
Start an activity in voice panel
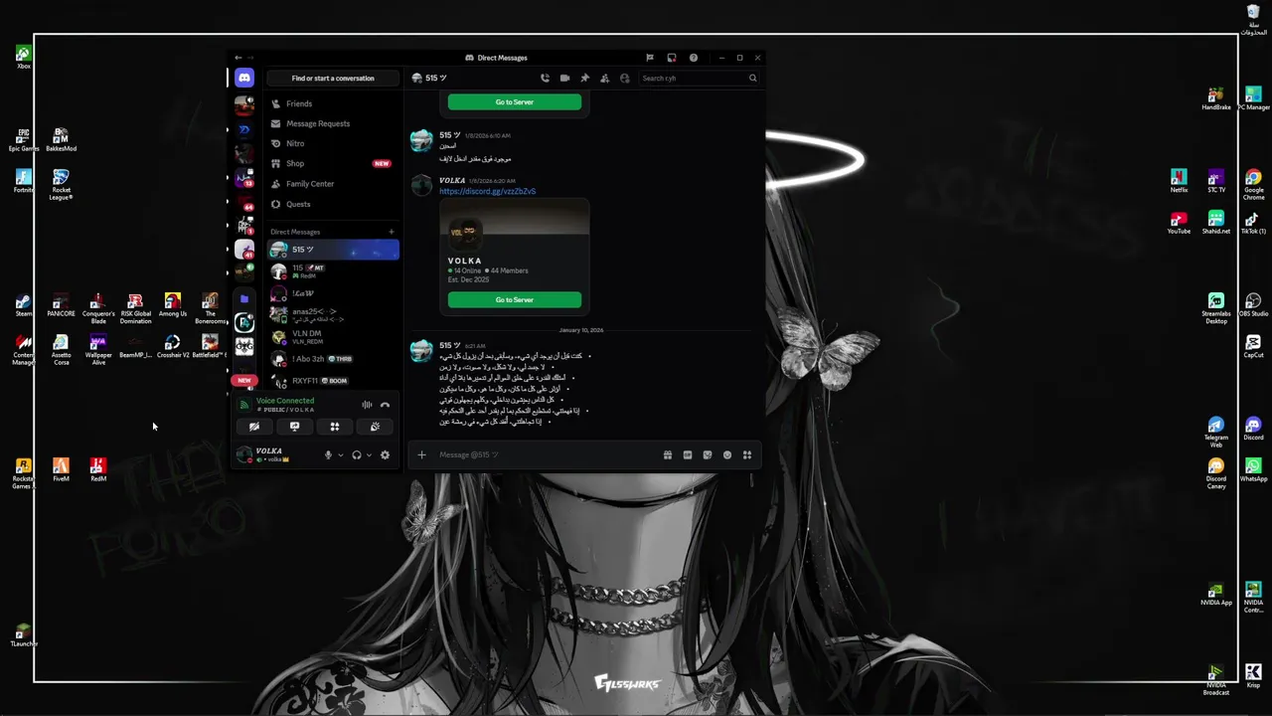(x=335, y=427)
